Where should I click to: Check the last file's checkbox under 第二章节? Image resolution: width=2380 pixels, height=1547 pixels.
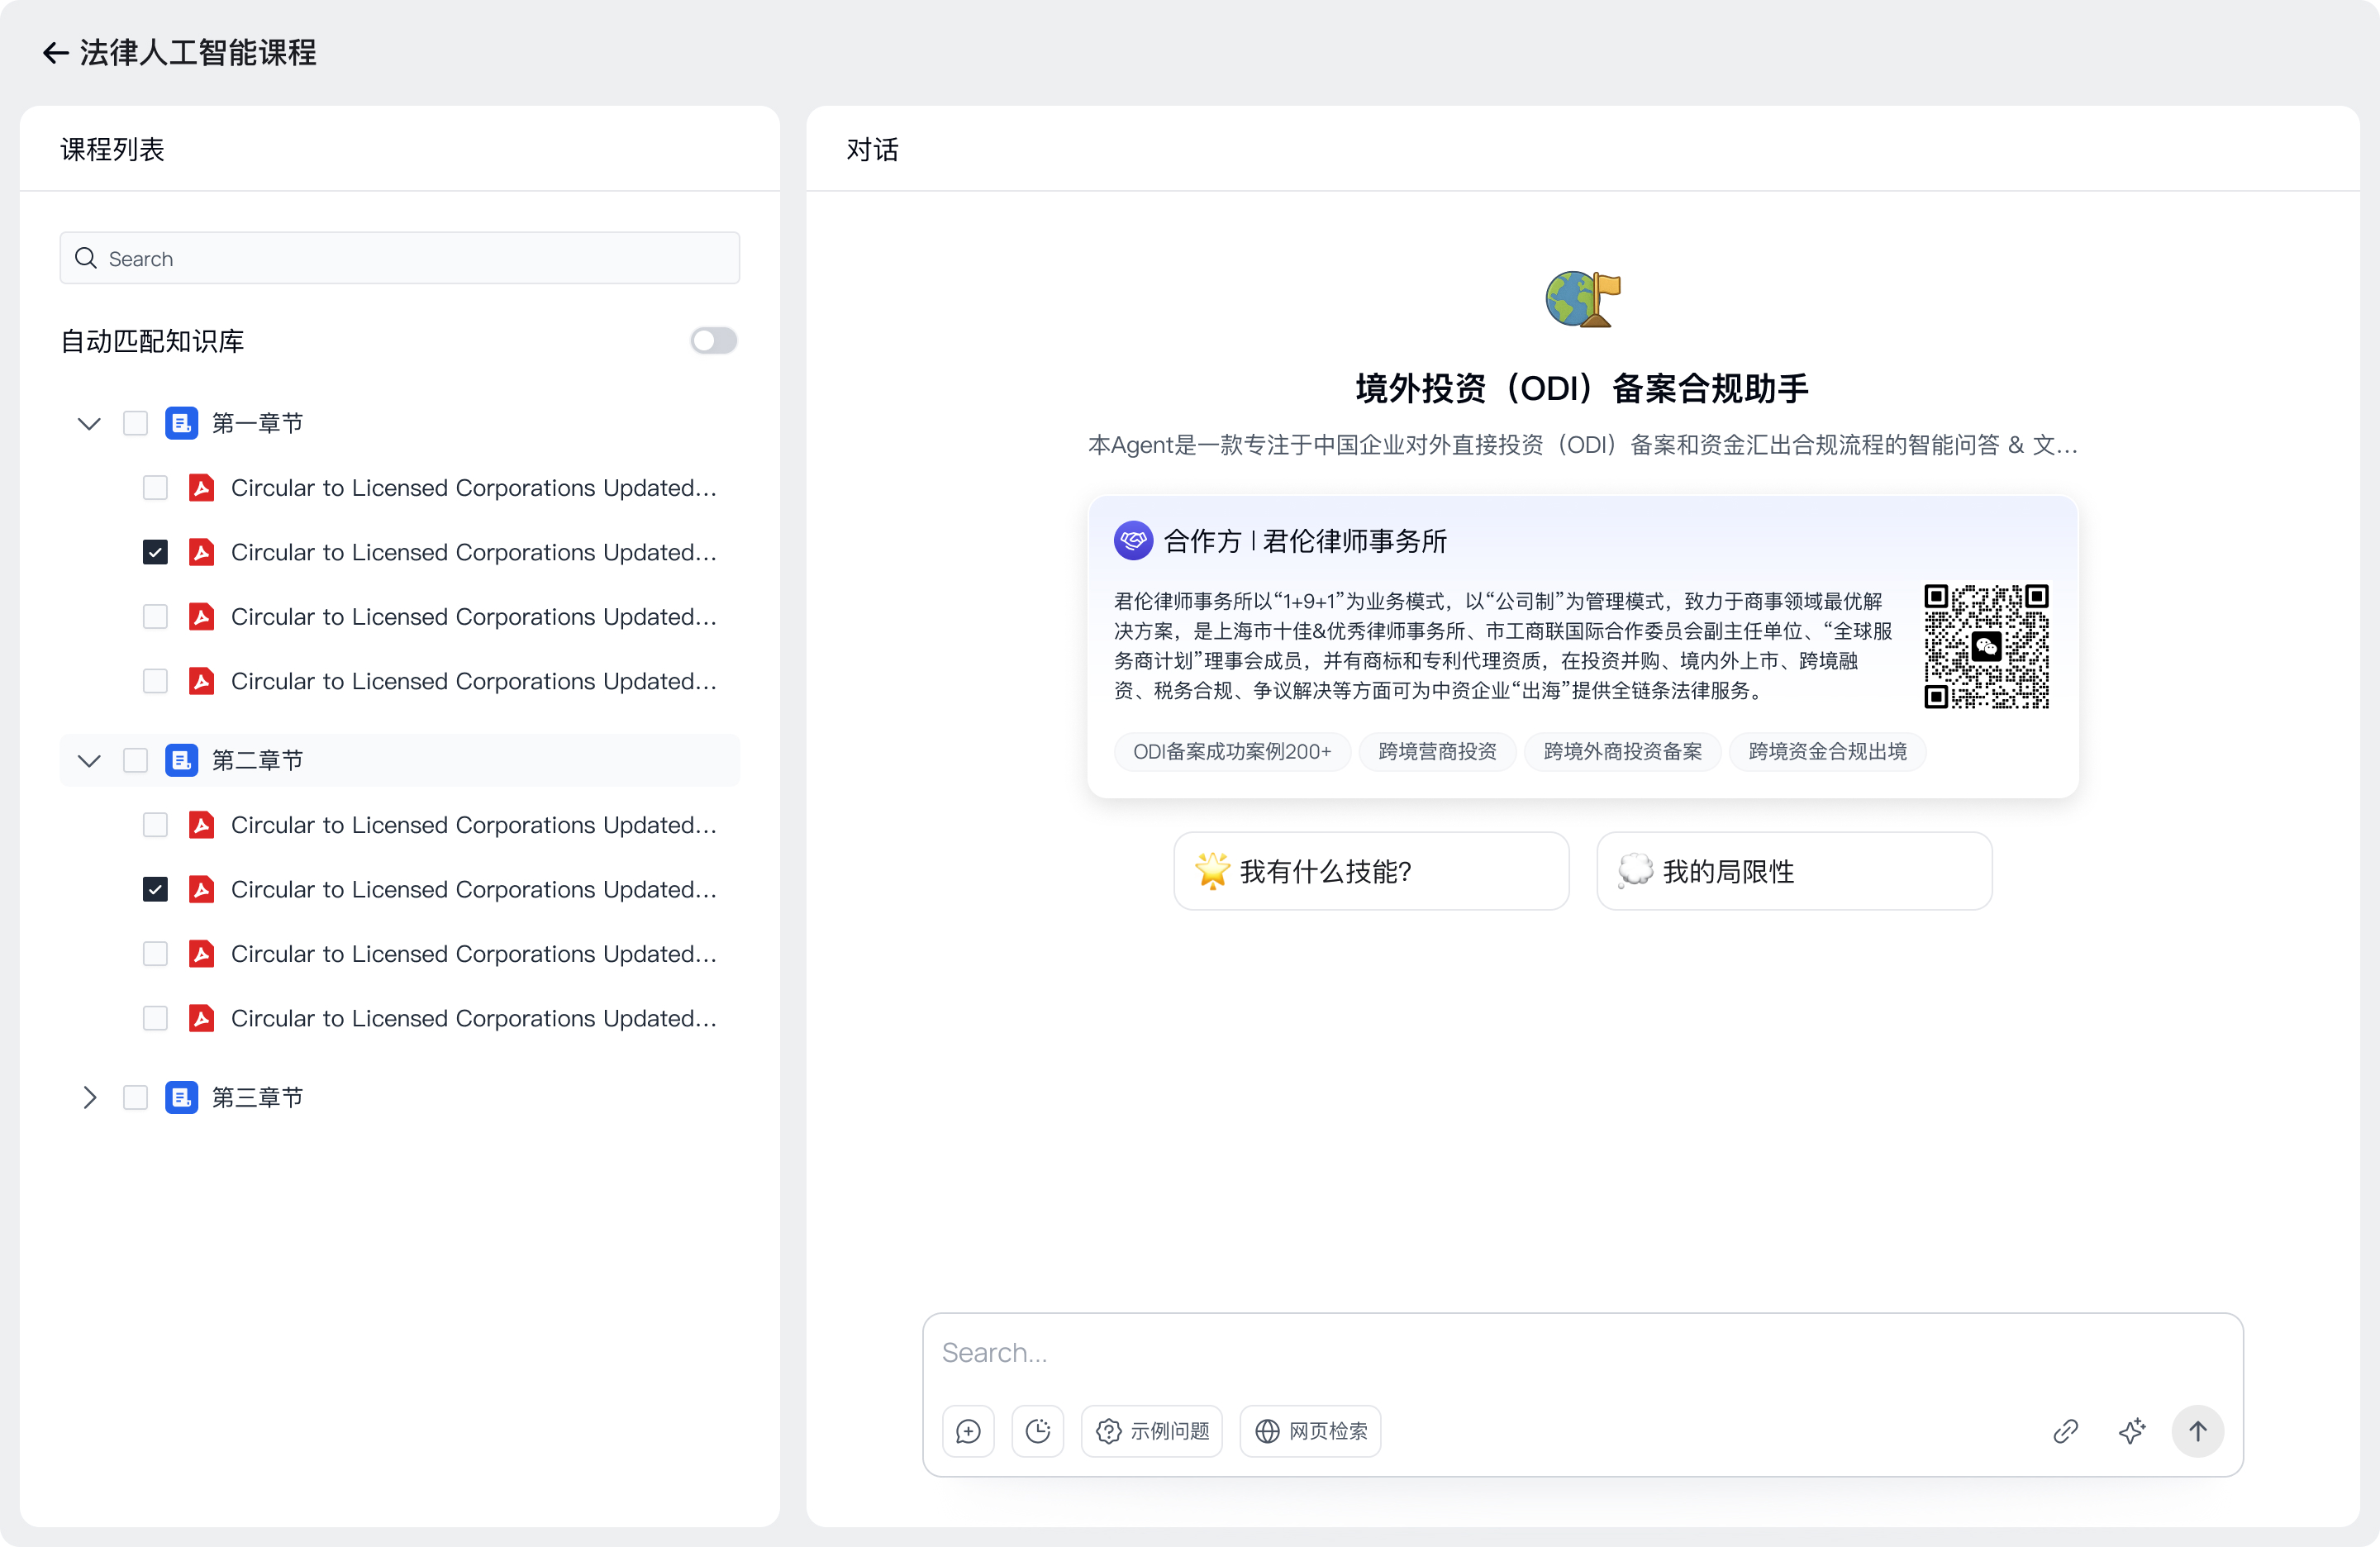pos(155,1018)
